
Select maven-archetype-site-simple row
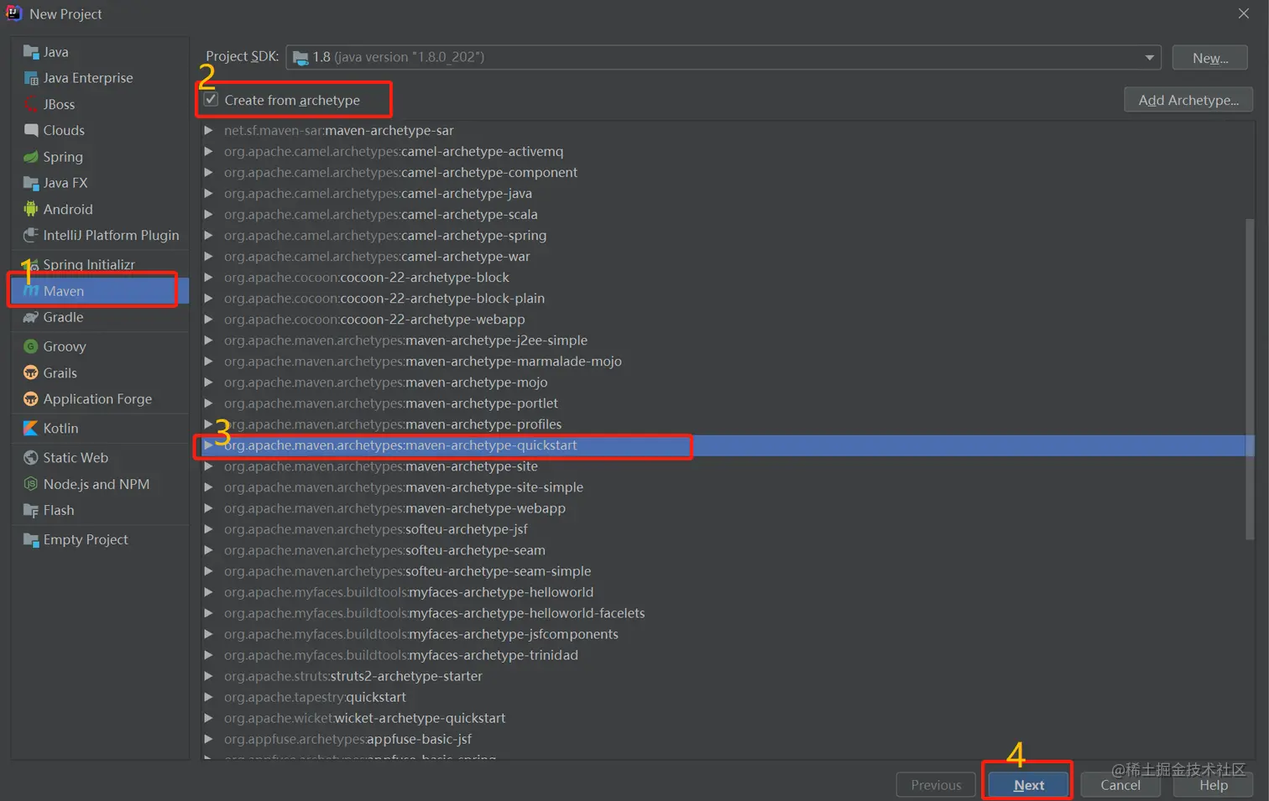727,486
